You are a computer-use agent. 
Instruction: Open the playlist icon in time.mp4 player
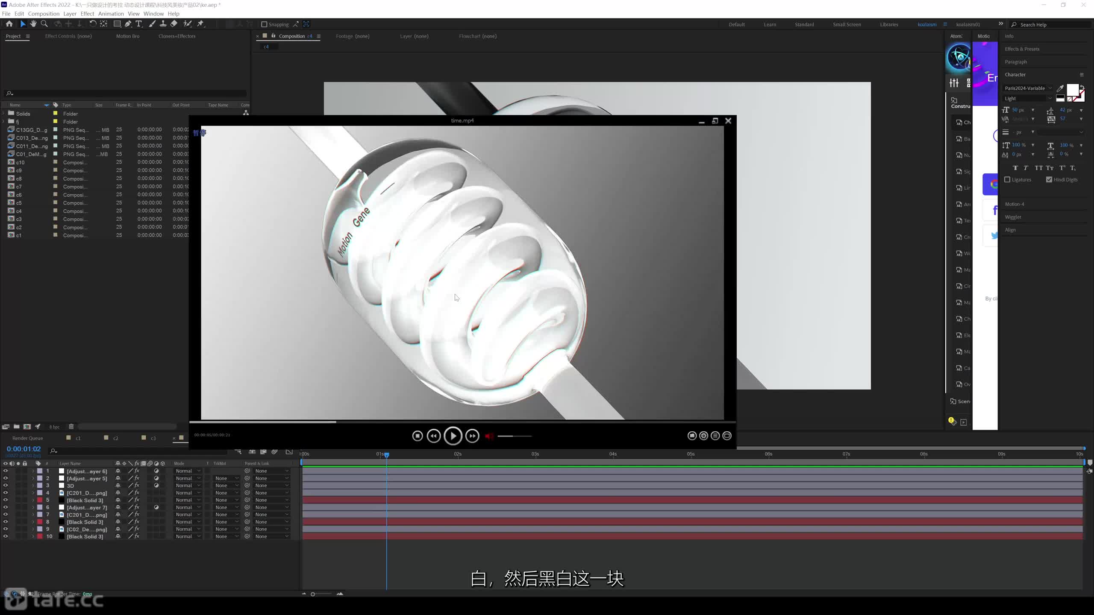[715, 436]
